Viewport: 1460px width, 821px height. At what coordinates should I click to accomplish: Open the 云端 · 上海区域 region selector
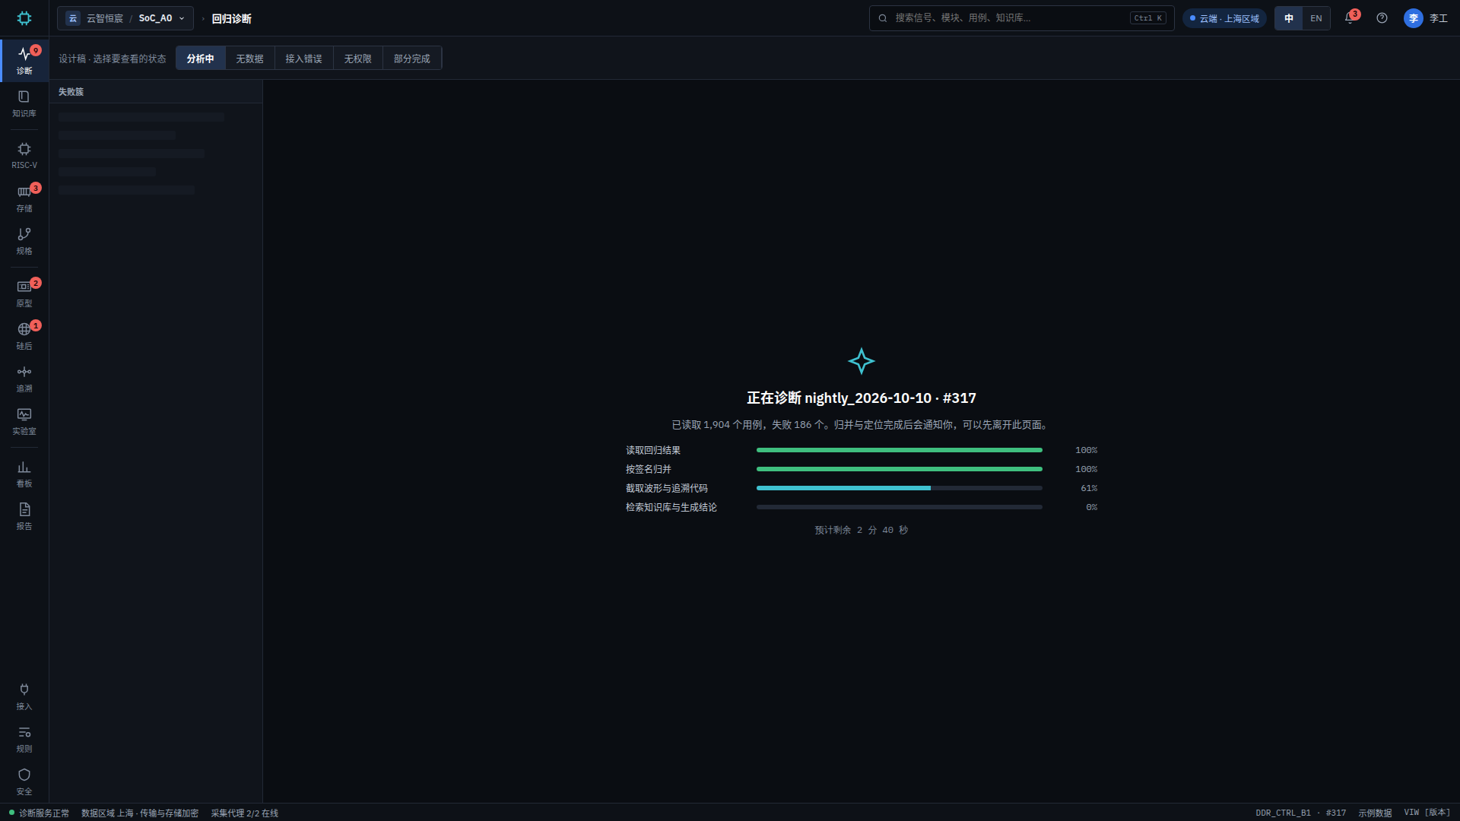point(1224,18)
